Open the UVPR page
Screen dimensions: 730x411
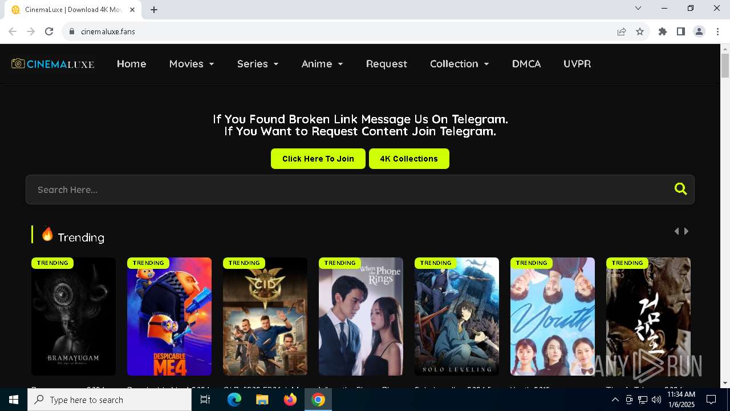pyautogui.click(x=577, y=64)
